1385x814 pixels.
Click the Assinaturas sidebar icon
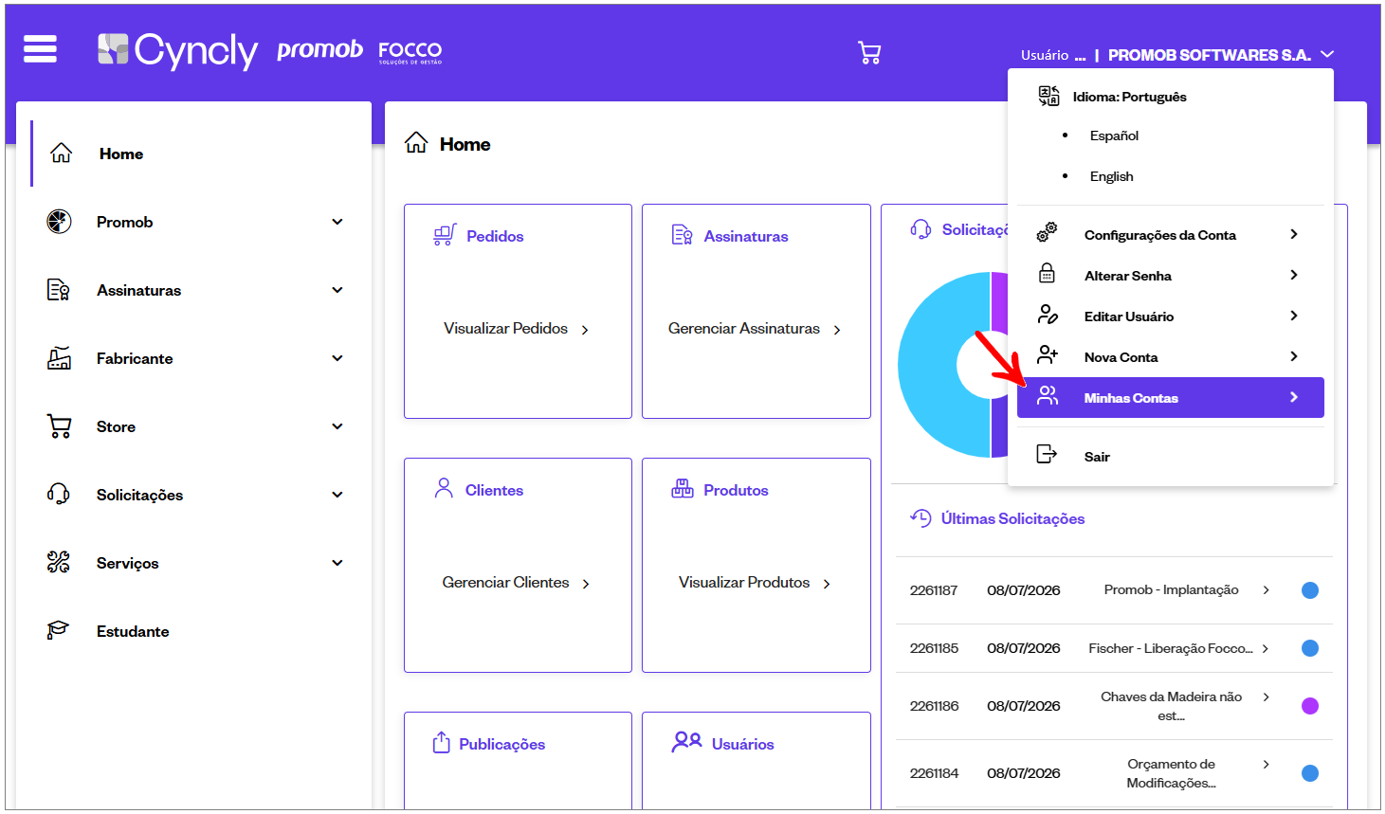(59, 290)
